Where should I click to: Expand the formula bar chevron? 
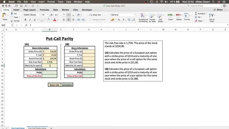point(228,25)
